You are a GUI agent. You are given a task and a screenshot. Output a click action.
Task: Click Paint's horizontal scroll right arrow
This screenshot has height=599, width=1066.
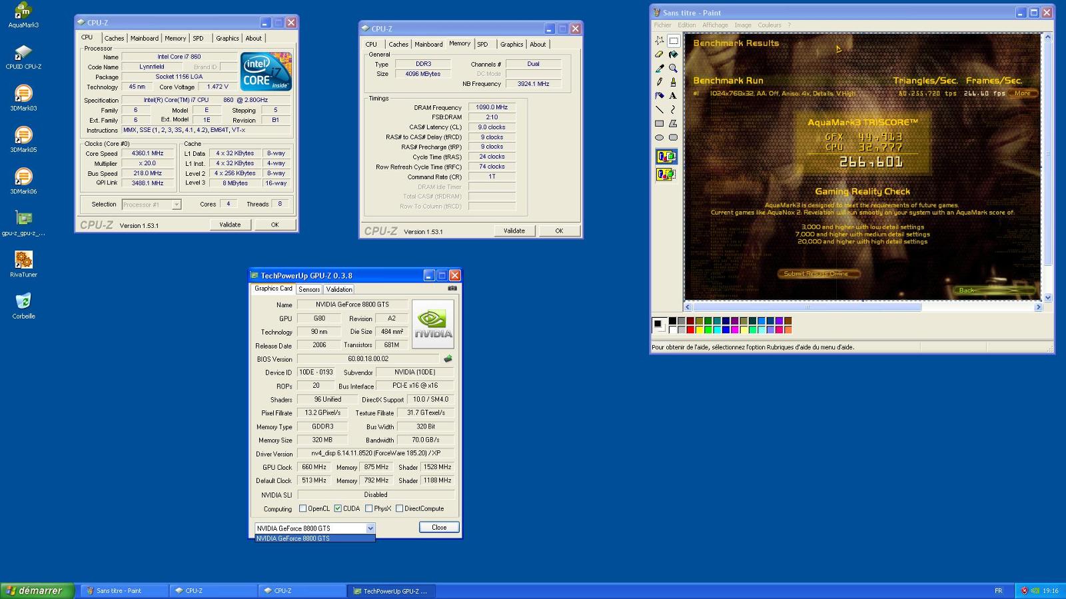click(x=1038, y=307)
